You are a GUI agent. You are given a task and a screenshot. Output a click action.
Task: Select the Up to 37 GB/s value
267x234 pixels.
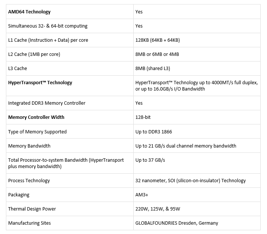pyautogui.click(x=150, y=160)
